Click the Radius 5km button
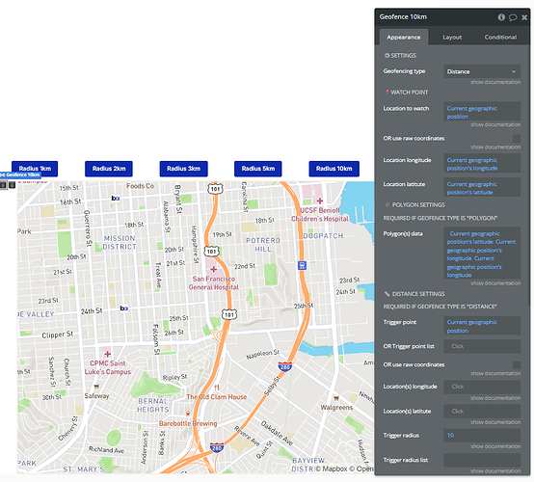Viewport: 534px width, 482px height. pos(257,169)
